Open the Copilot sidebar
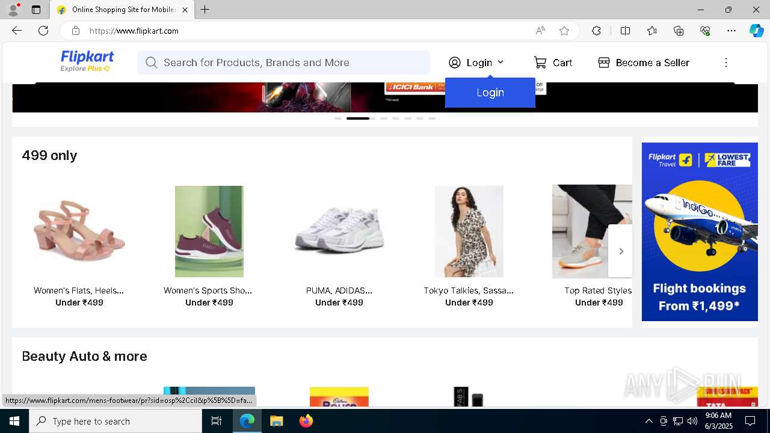 [756, 31]
